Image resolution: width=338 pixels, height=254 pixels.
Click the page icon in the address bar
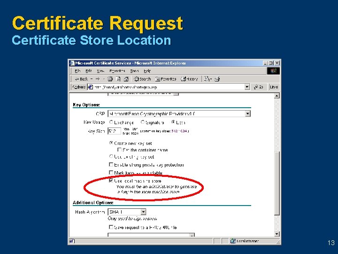click(90, 87)
